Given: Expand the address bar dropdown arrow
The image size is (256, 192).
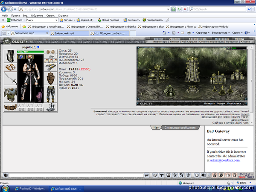Looking at the screenshot, I should (x=168, y=9).
